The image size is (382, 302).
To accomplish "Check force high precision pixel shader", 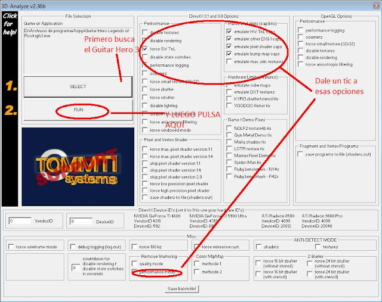I will [x=145, y=191].
